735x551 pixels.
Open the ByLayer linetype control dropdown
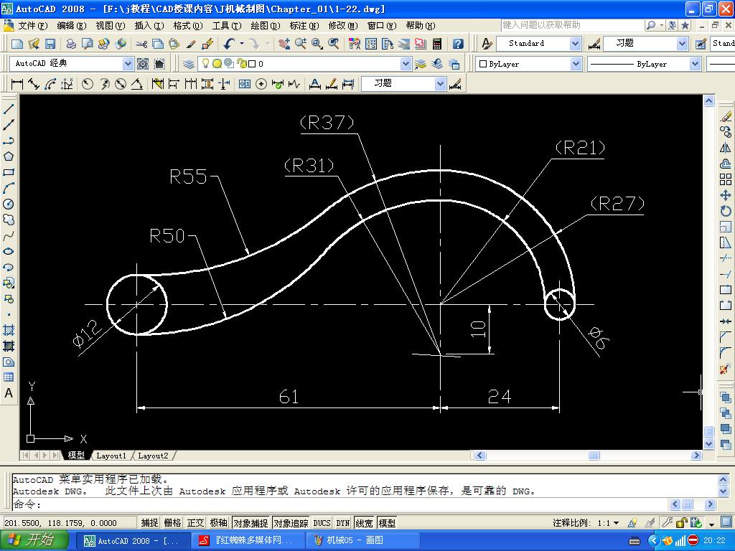(x=695, y=64)
